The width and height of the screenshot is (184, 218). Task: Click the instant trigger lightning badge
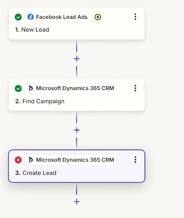point(98,17)
